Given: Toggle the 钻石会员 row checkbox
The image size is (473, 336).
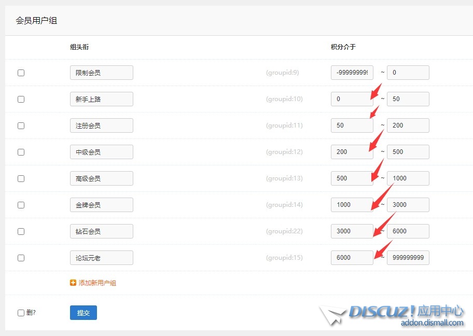Looking at the screenshot, I should 21,231.
